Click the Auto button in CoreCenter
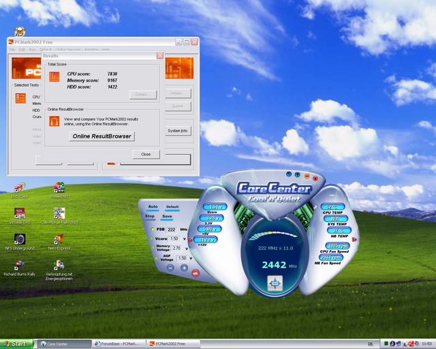 pos(153,207)
